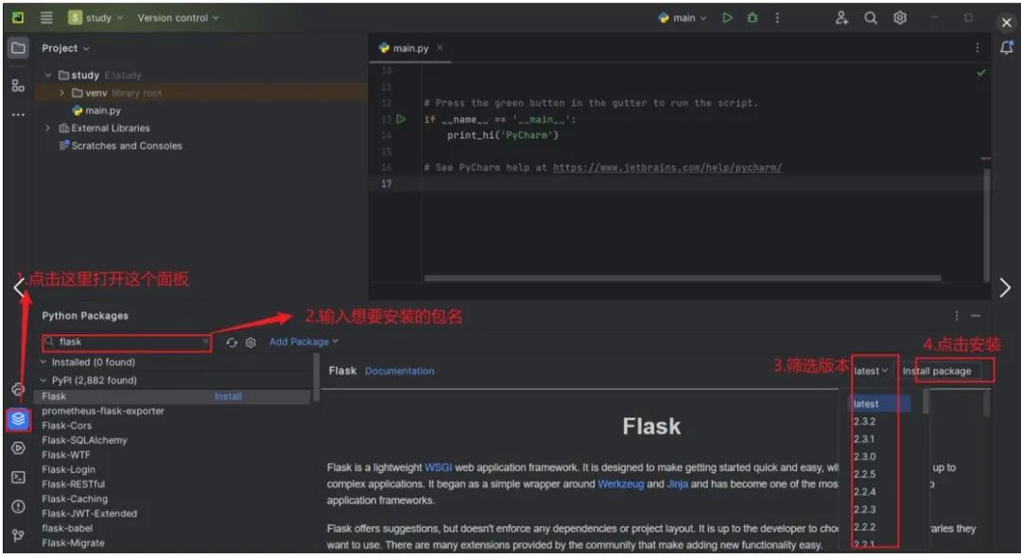This screenshot has width=1021, height=557.
Task: Open more run actions menu
Action: tap(777, 18)
